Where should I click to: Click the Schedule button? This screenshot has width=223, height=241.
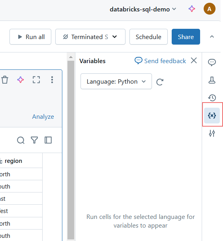pos(148,37)
